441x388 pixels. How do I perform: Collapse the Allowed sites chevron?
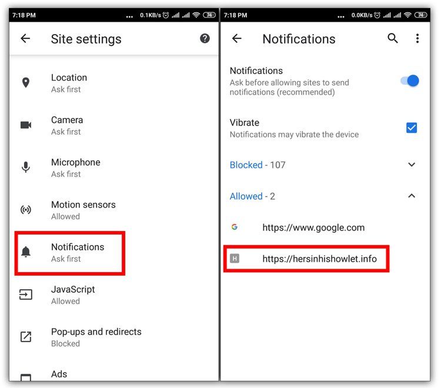[x=412, y=196]
